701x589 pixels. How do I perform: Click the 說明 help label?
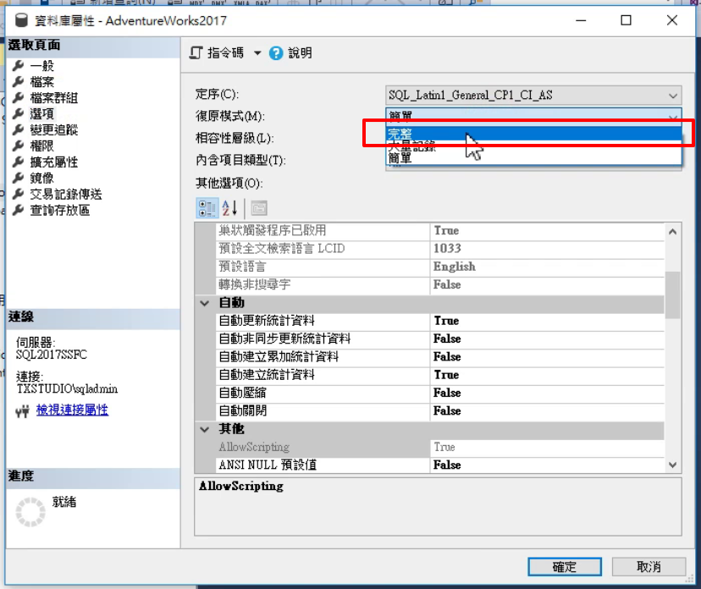coord(300,53)
